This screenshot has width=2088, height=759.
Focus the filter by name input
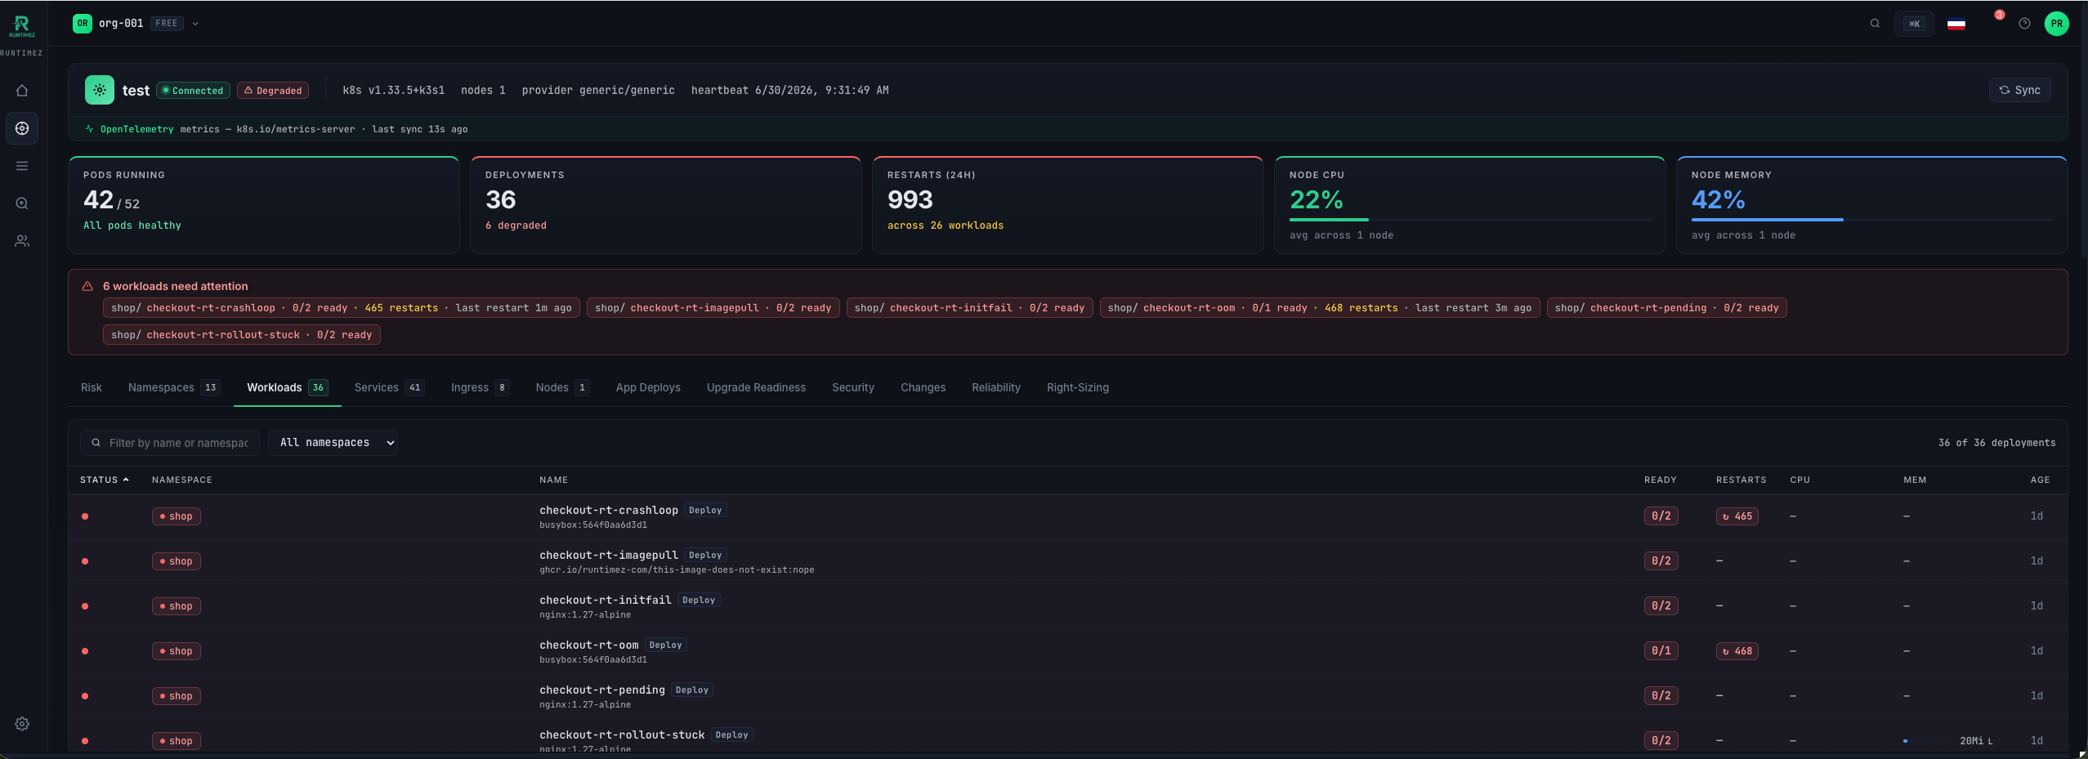pos(170,443)
